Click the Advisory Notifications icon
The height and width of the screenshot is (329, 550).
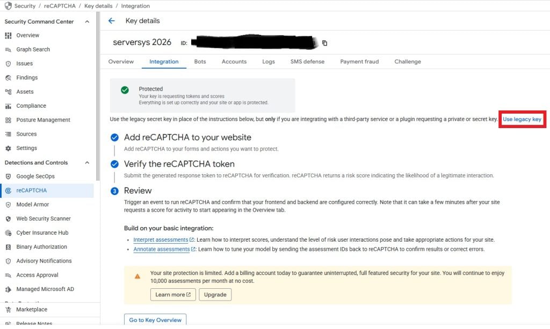pyautogui.click(x=8, y=261)
